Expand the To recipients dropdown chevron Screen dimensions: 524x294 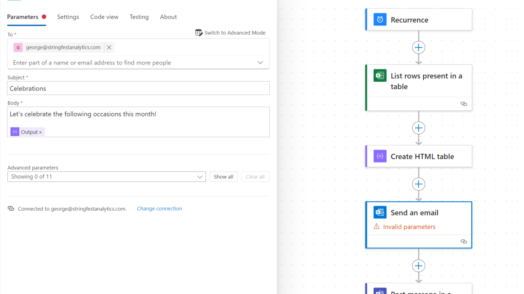click(260, 62)
